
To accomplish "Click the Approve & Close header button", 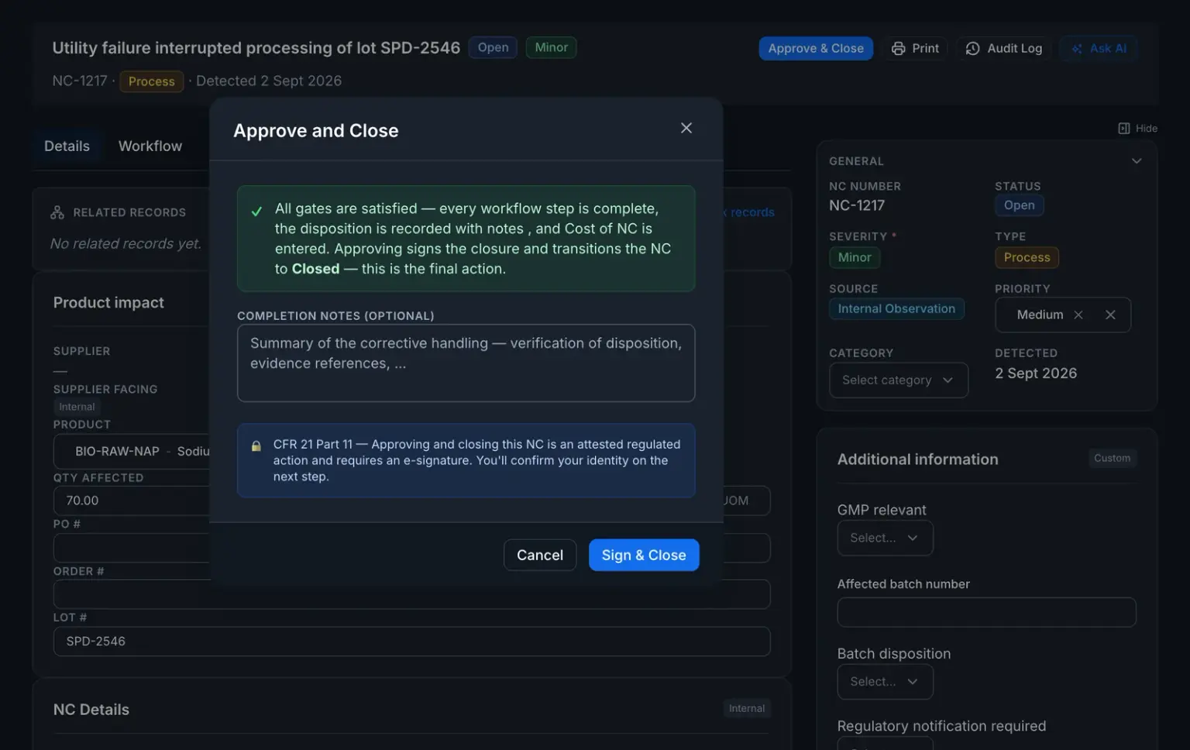I will pyautogui.click(x=816, y=48).
